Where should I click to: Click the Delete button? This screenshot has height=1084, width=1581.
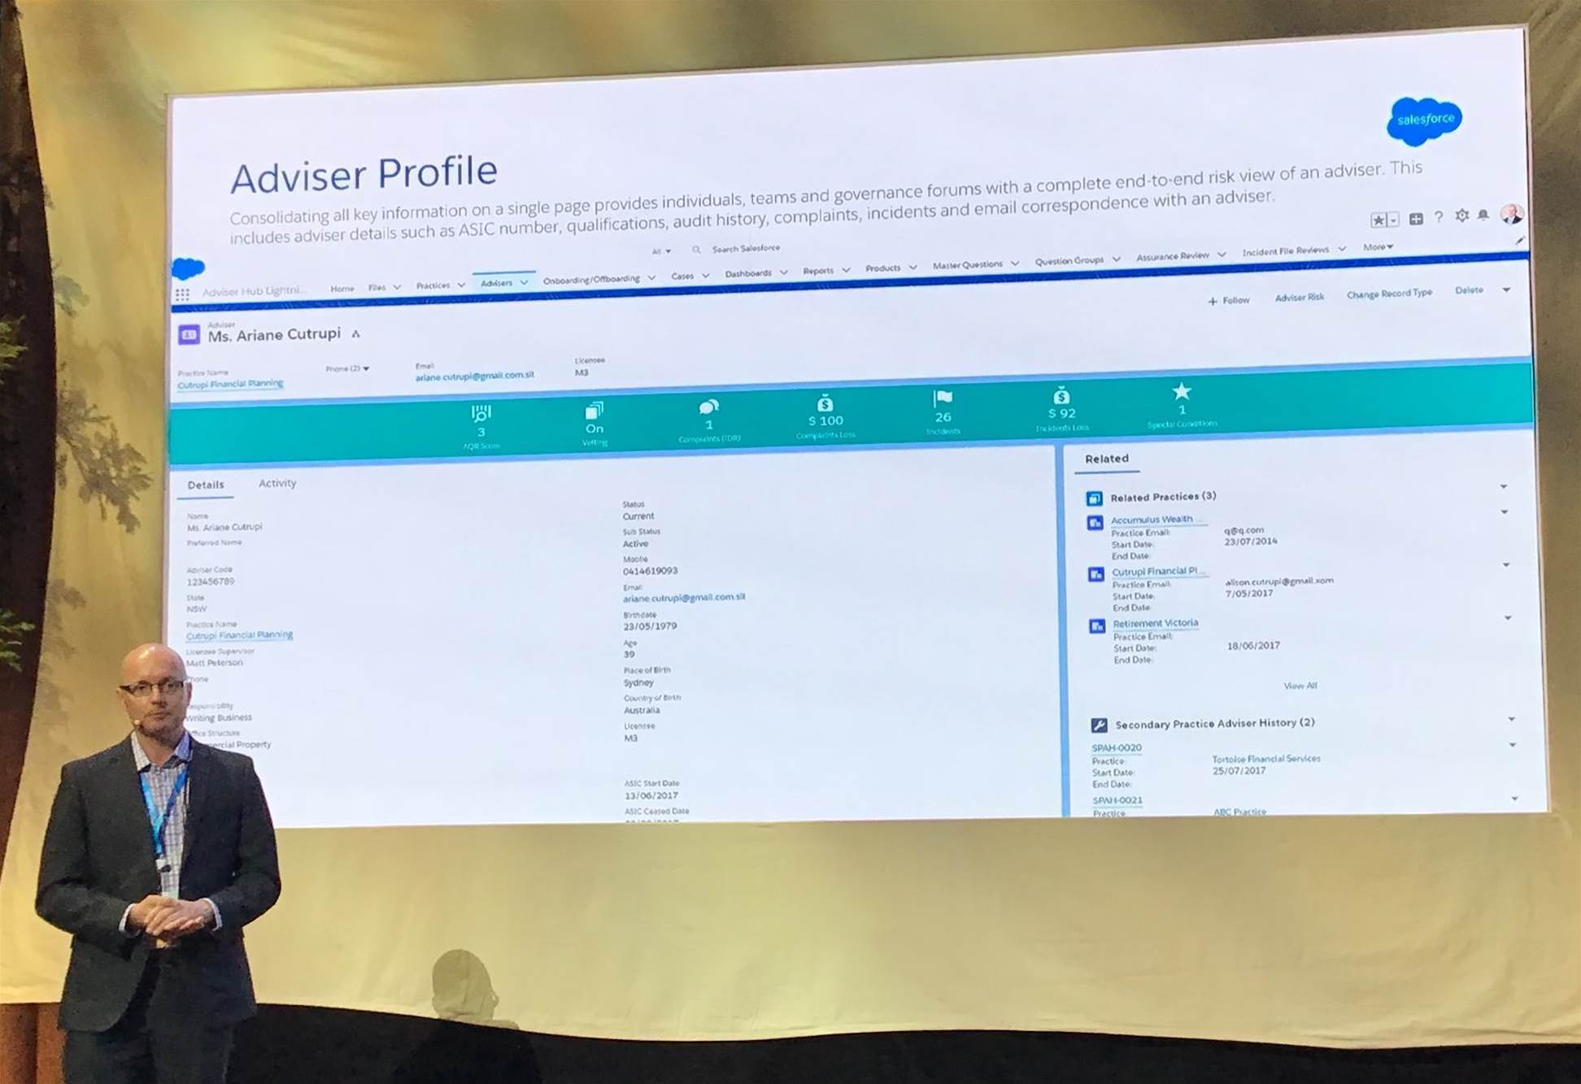1469,290
